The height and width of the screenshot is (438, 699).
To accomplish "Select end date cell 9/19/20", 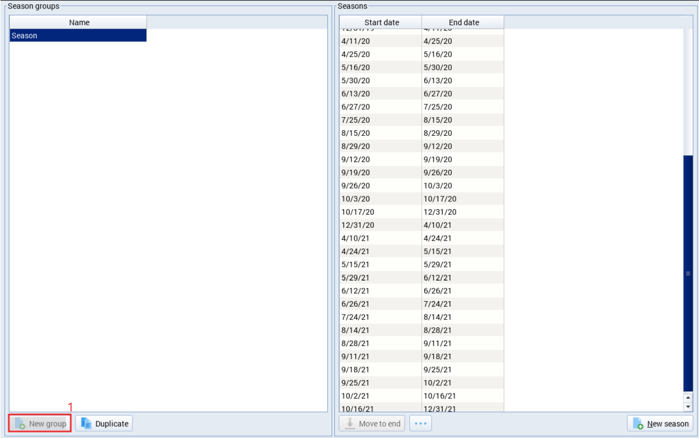I will [463, 159].
